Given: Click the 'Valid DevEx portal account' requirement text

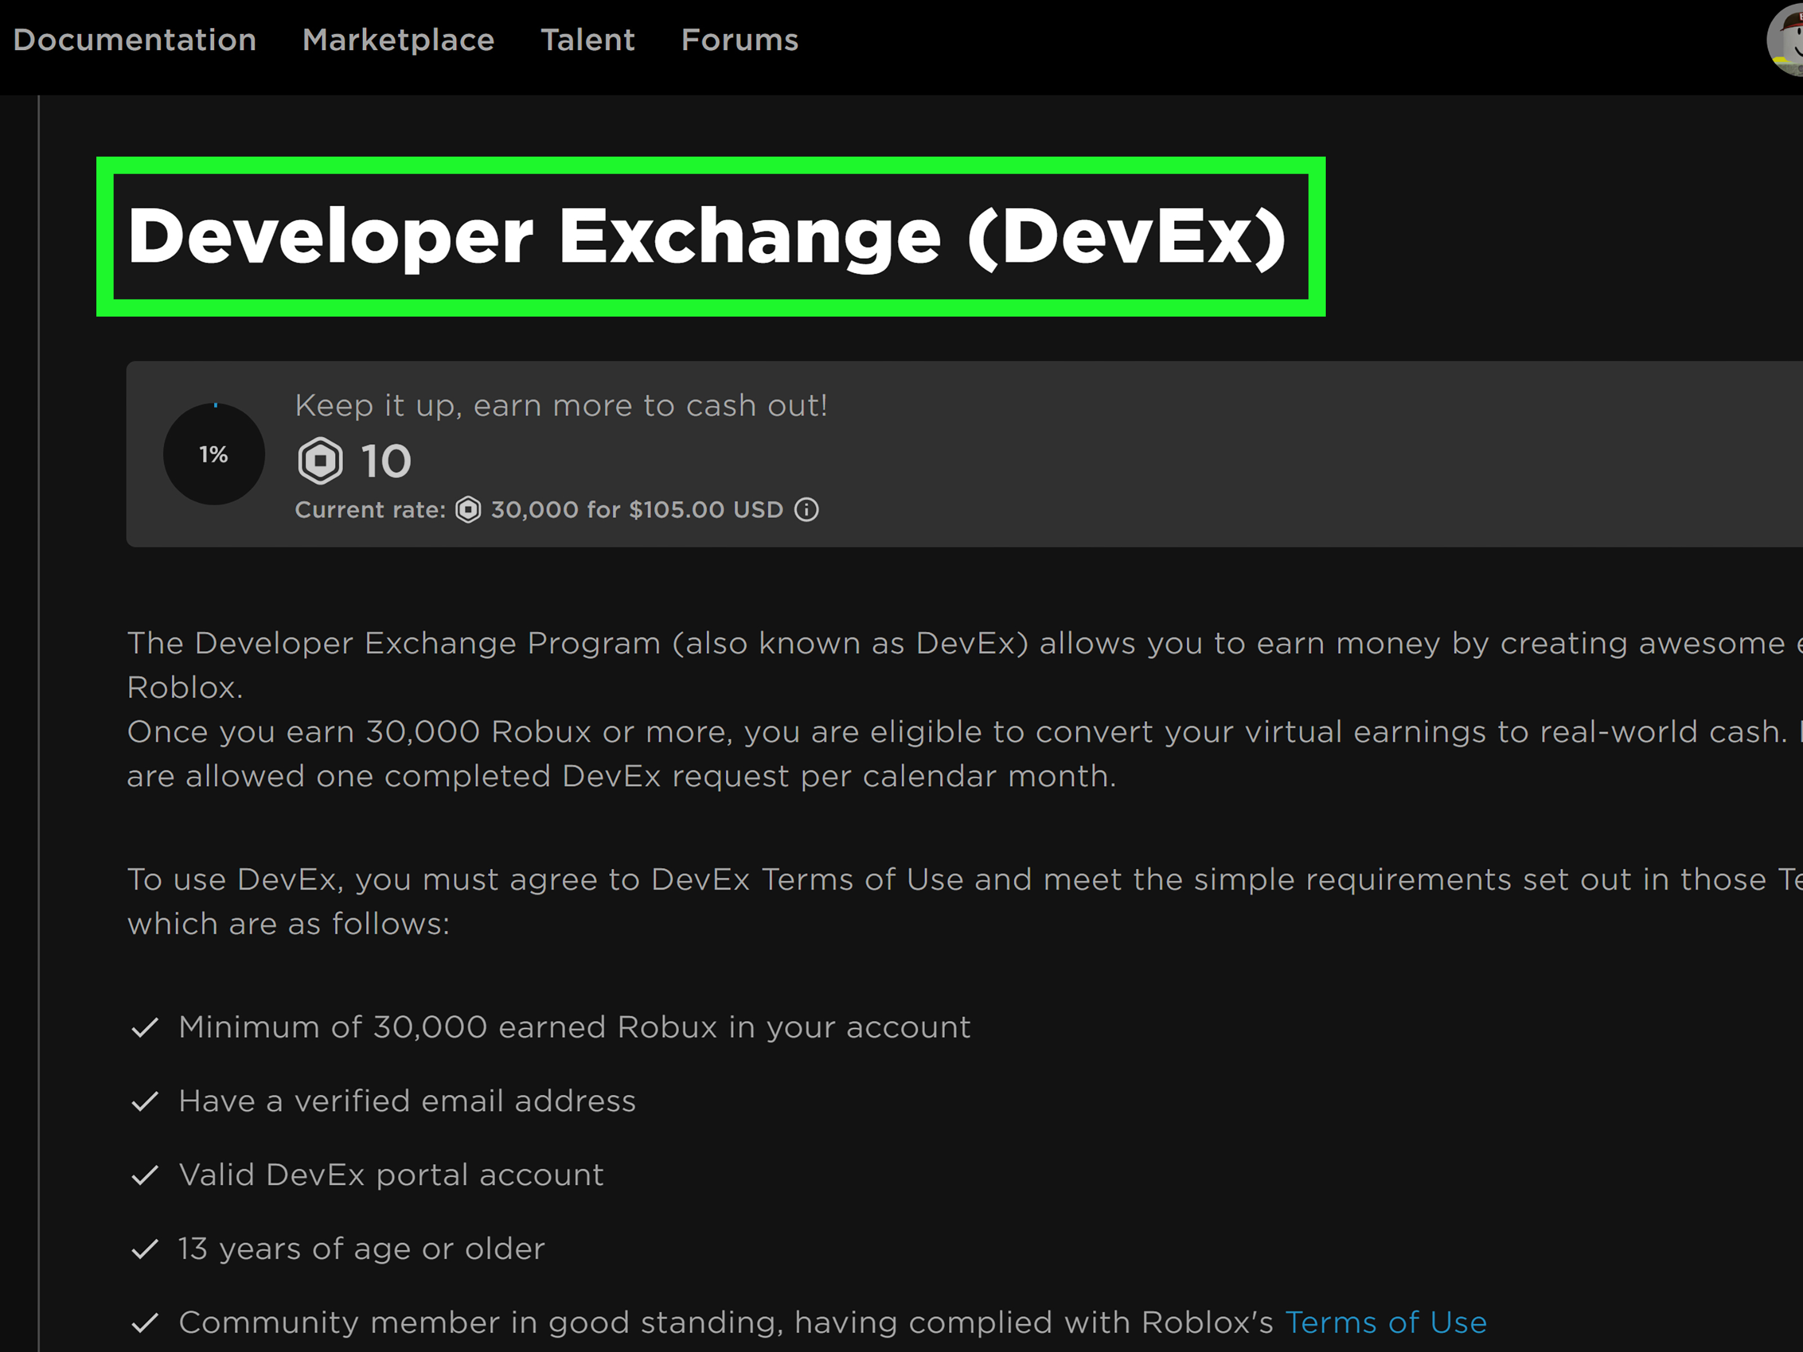Looking at the screenshot, I should click(x=391, y=1175).
